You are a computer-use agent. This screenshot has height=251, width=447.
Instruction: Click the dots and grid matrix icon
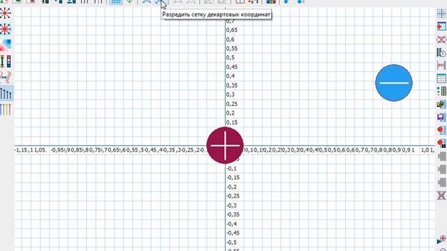[x=441, y=91]
